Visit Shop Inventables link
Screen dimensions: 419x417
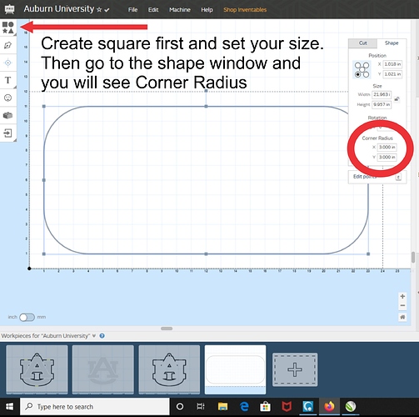245,10
